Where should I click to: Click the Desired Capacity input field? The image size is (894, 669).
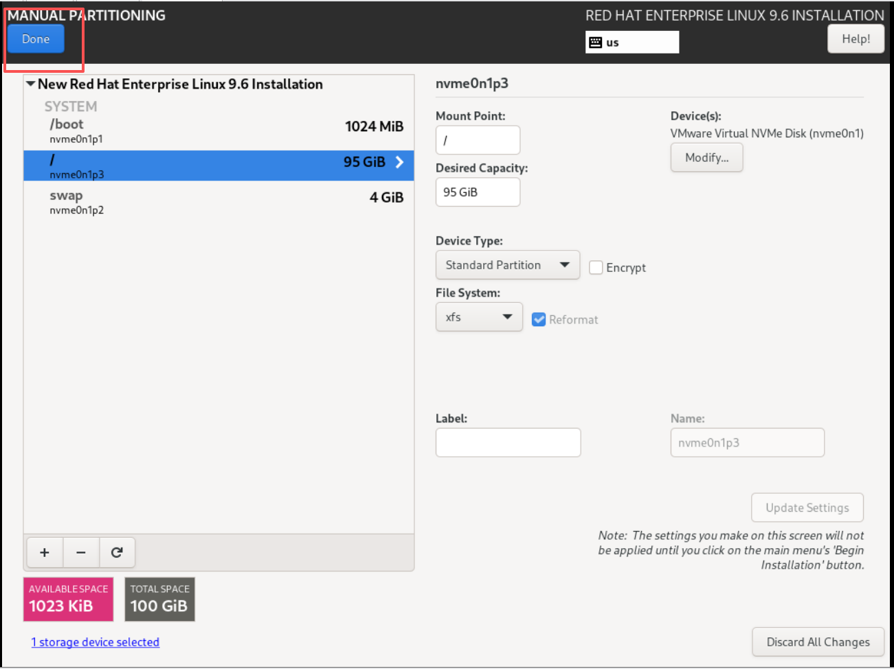tap(478, 192)
